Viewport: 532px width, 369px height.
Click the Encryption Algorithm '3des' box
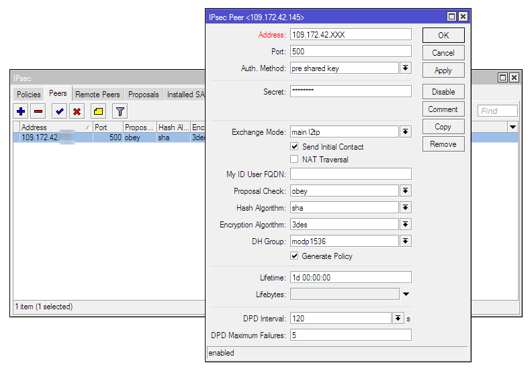[345, 224]
